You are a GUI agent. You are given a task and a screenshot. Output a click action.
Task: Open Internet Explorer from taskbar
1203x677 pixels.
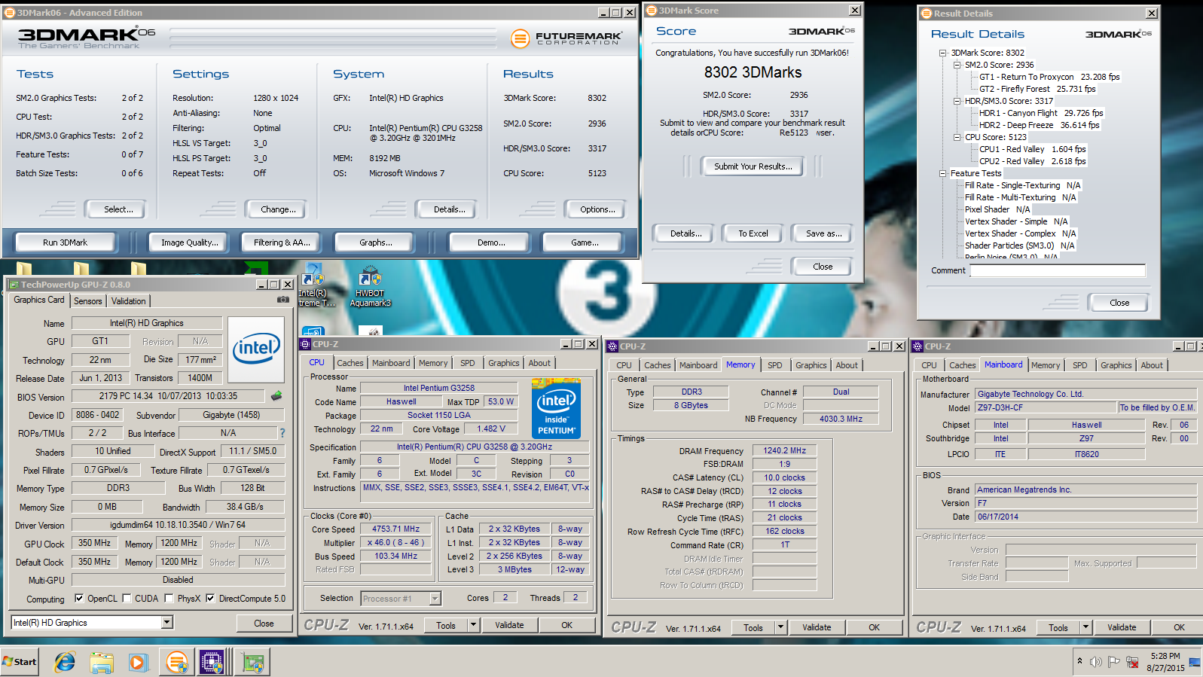click(x=66, y=662)
